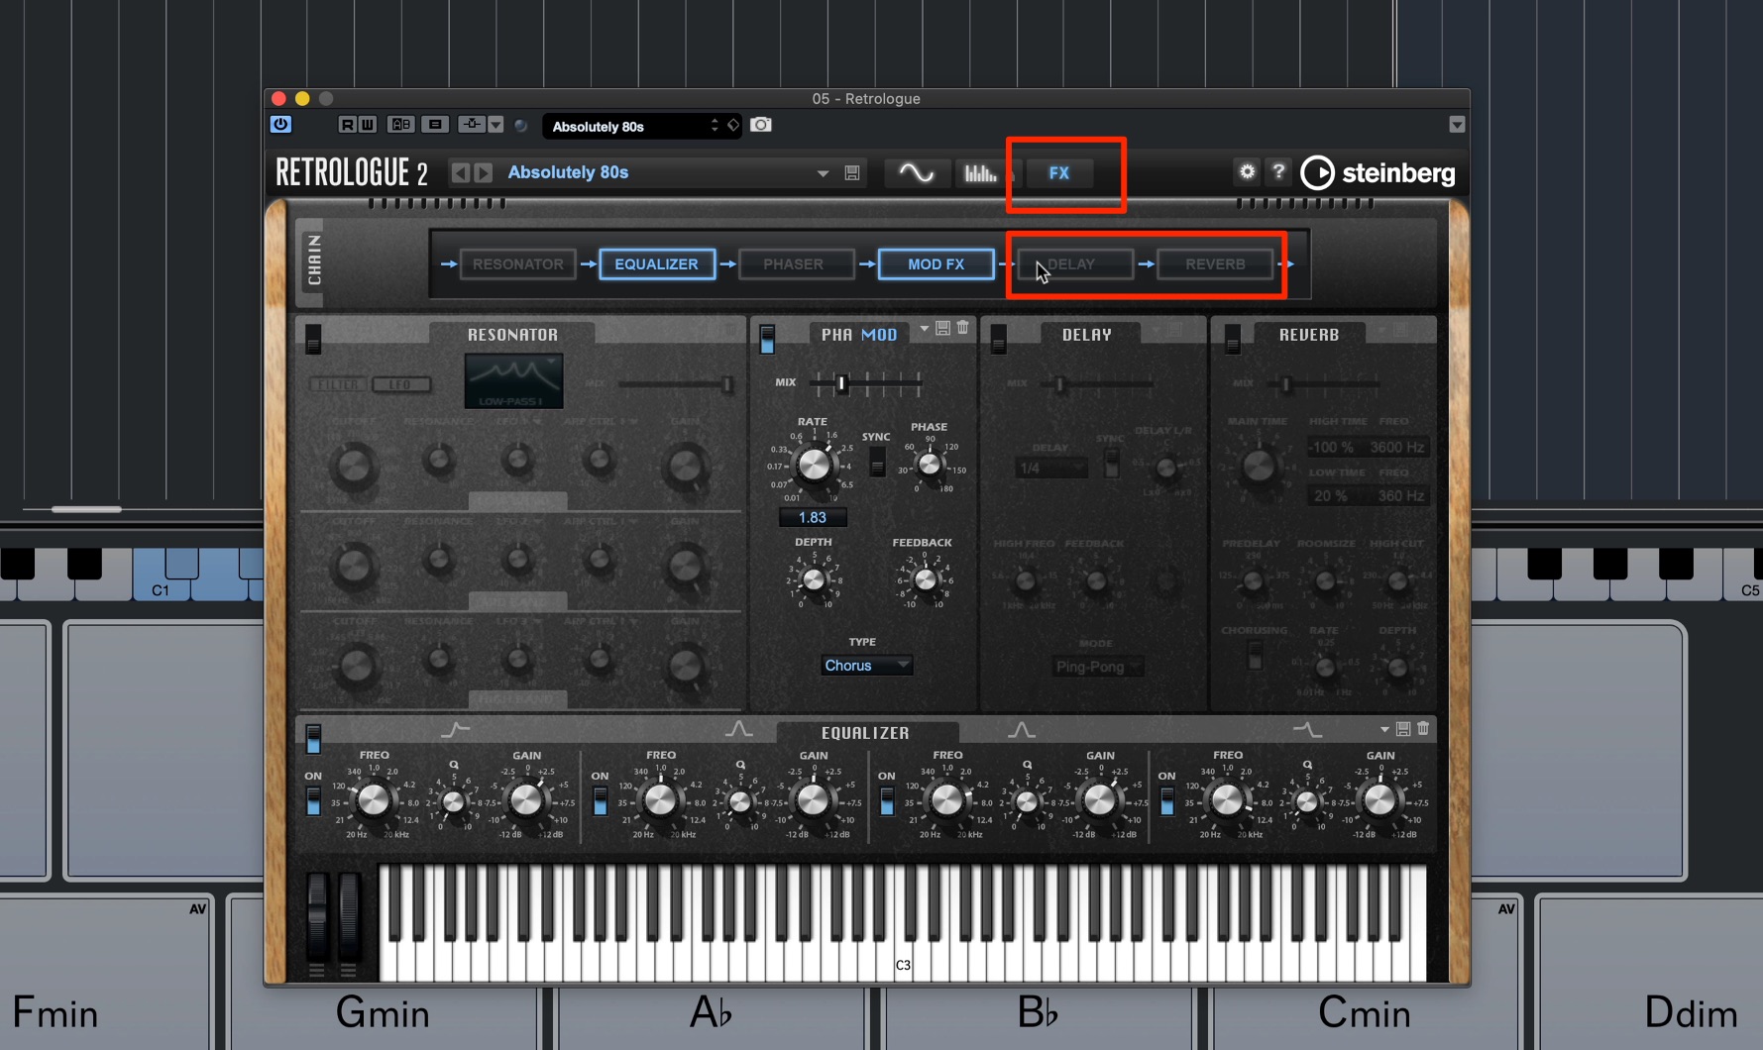Image resolution: width=1763 pixels, height=1050 pixels.
Task: Click the Mod FX FEEDBACK knob
Action: coord(925,580)
